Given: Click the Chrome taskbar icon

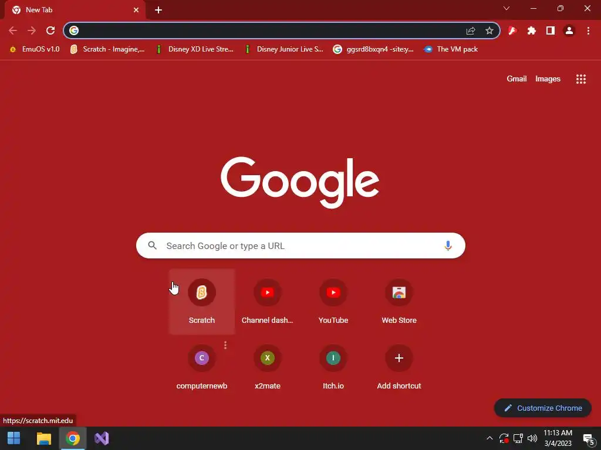Looking at the screenshot, I should pyautogui.click(x=73, y=438).
